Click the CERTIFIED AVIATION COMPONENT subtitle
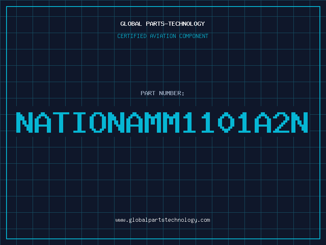The width and height of the screenshot is (326, 245). pyautogui.click(x=163, y=36)
